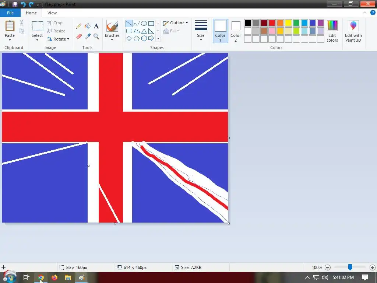Open the File menu
This screenshot has width=377, height=283.
pos(10,13)
